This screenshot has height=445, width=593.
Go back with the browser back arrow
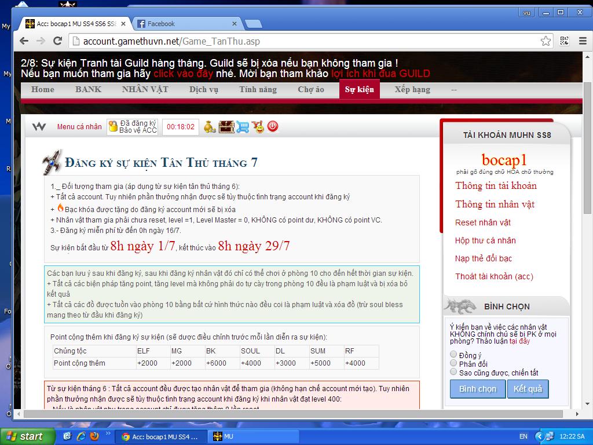[x=24, y=41]
